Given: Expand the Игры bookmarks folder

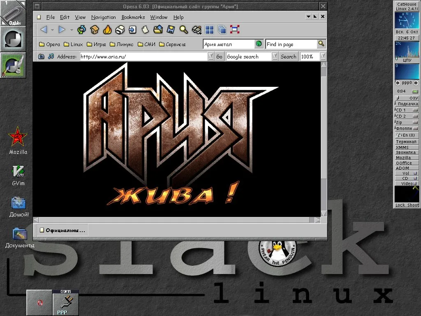Looking at the screenshot, I should 96,44.
